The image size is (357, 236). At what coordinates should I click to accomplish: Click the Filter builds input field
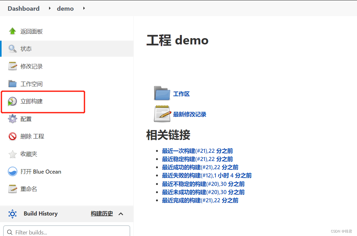coord(67,231)
